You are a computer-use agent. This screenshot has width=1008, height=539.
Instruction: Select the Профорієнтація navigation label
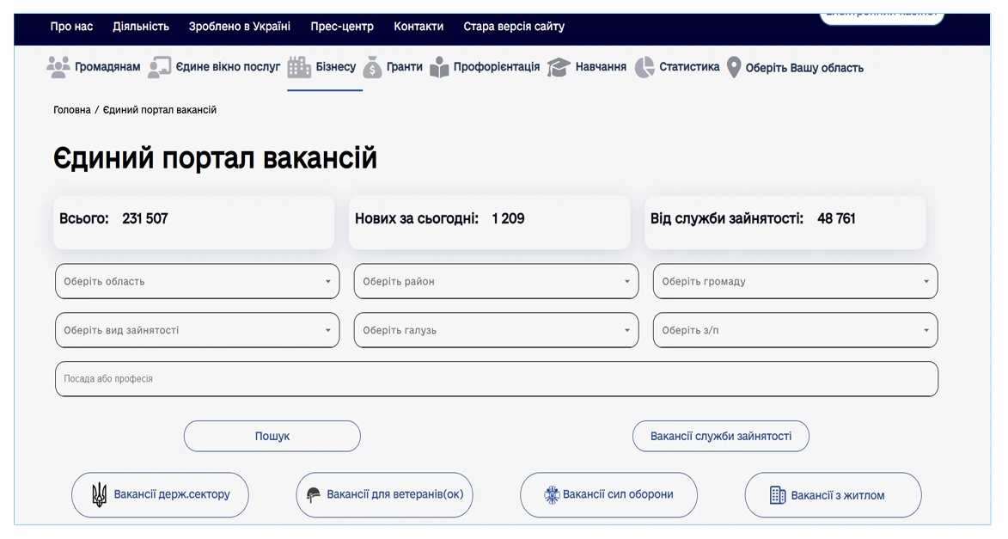[x=497, y=67]
